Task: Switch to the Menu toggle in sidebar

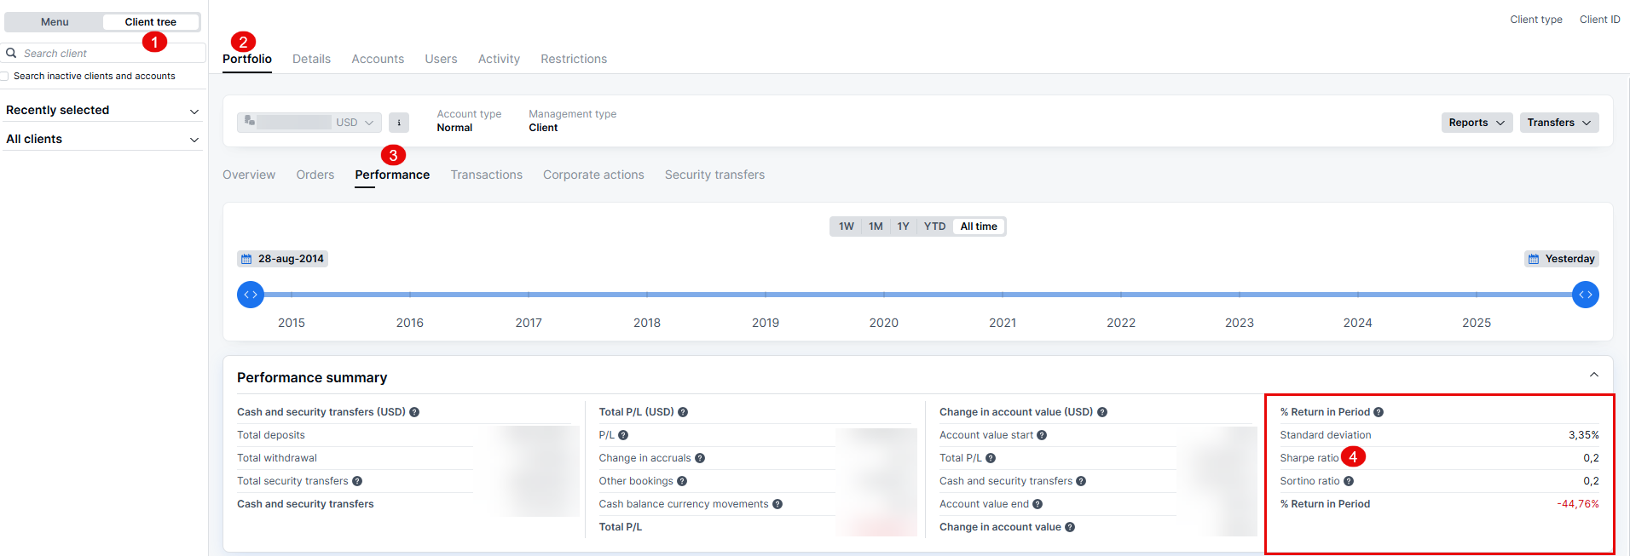Action: coord(55,22)
